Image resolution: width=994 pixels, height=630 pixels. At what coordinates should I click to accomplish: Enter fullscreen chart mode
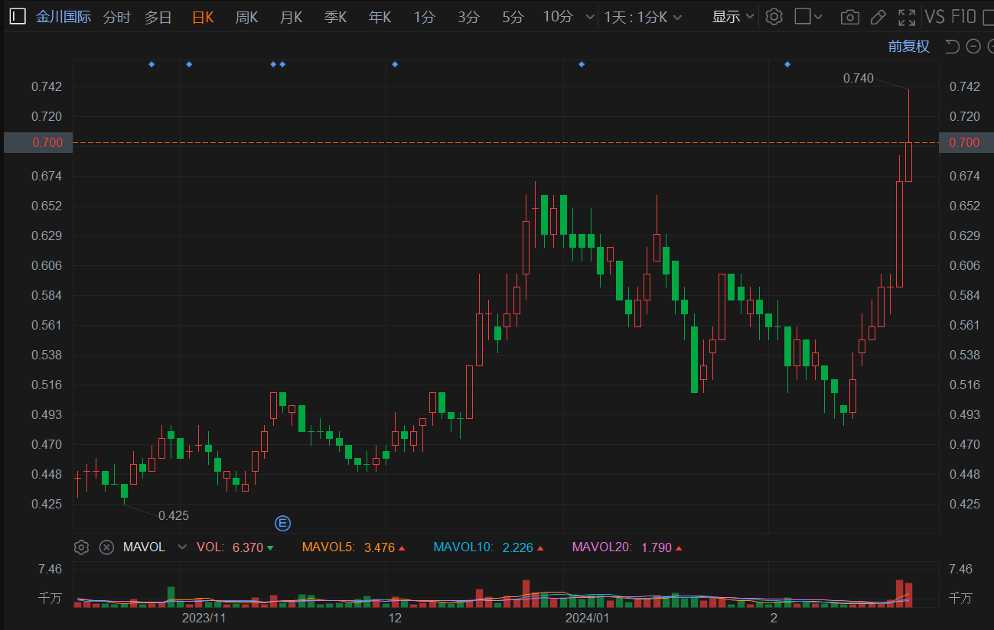coord(907,17)
